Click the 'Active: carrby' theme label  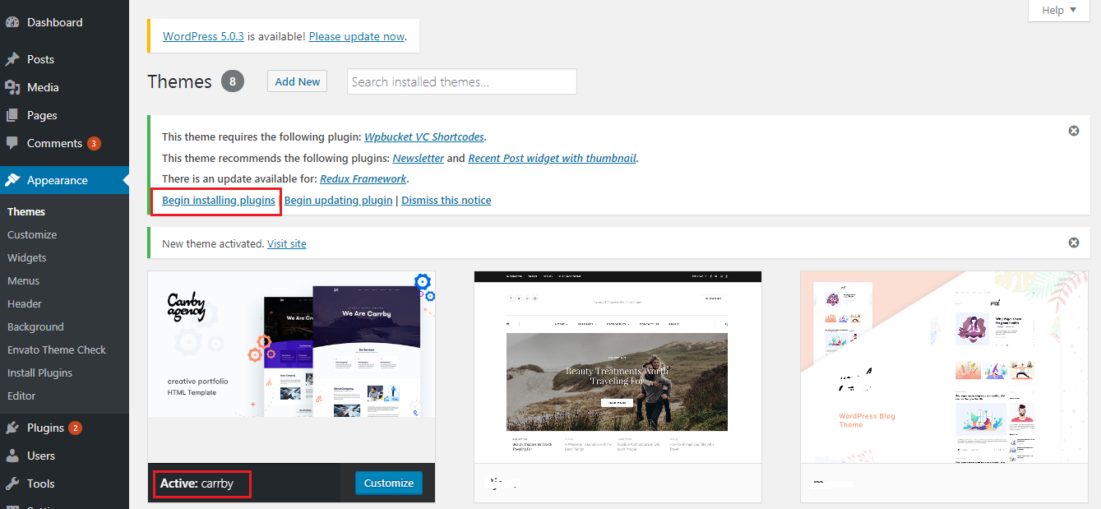pyautogui.click(x=197, y=484)
